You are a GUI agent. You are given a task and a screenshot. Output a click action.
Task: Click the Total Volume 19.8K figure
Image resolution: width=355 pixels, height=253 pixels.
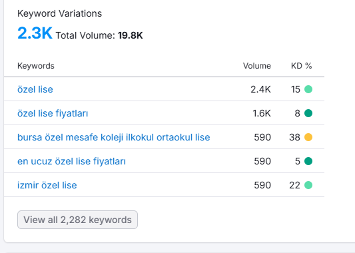coord(130,35)
